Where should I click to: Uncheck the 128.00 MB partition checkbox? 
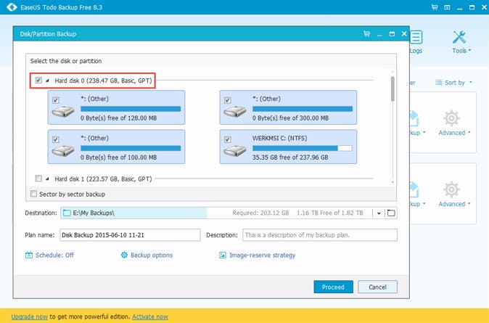56,100
